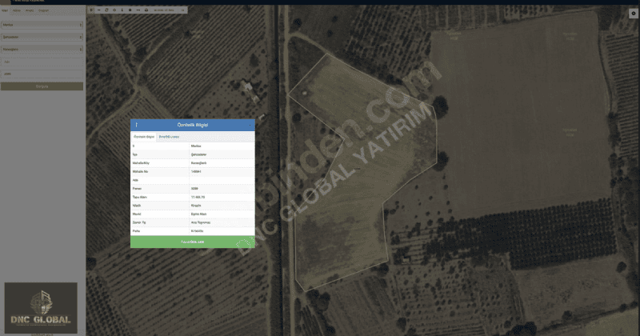
Task: Select the Zemin Tip value 'Ana Taşınmaz'
Action: (x=201, y=222)
